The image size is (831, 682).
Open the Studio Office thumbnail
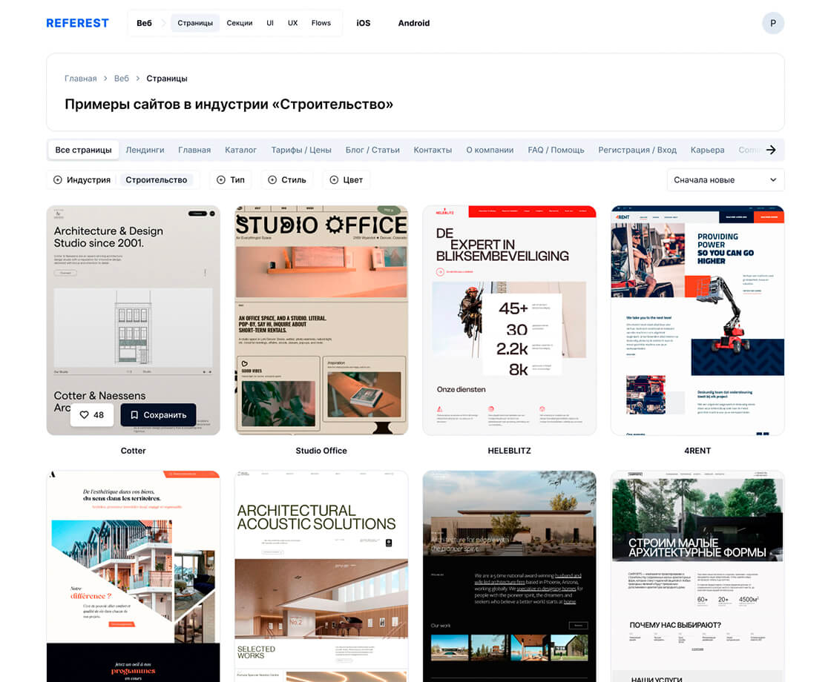pos(321,320)
